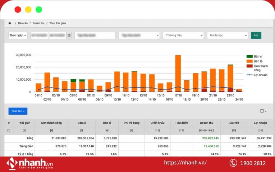Open the Thao tác actions button

tap(18, 111)
